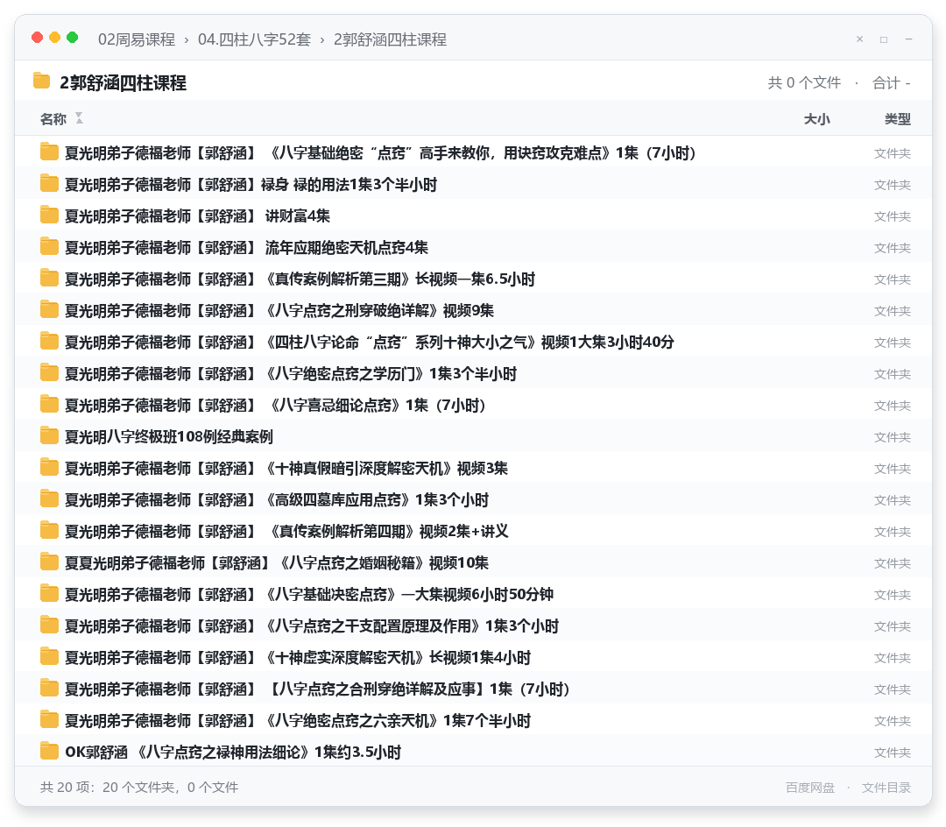This screenshot has width=946, height=827.
Task: Select 《八字绝密点窍之六亲天机》1集7个半小时 entry
Action: 298,720
